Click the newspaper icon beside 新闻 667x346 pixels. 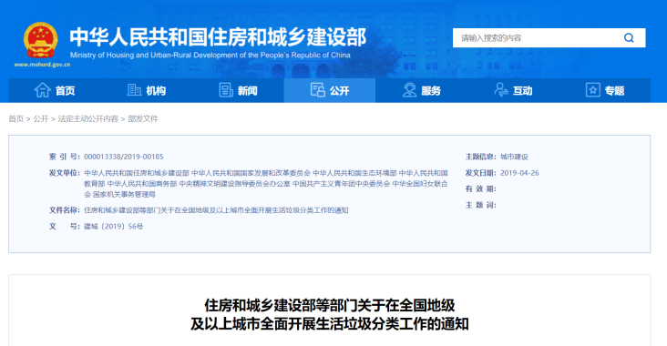click(x=225, y=90)
